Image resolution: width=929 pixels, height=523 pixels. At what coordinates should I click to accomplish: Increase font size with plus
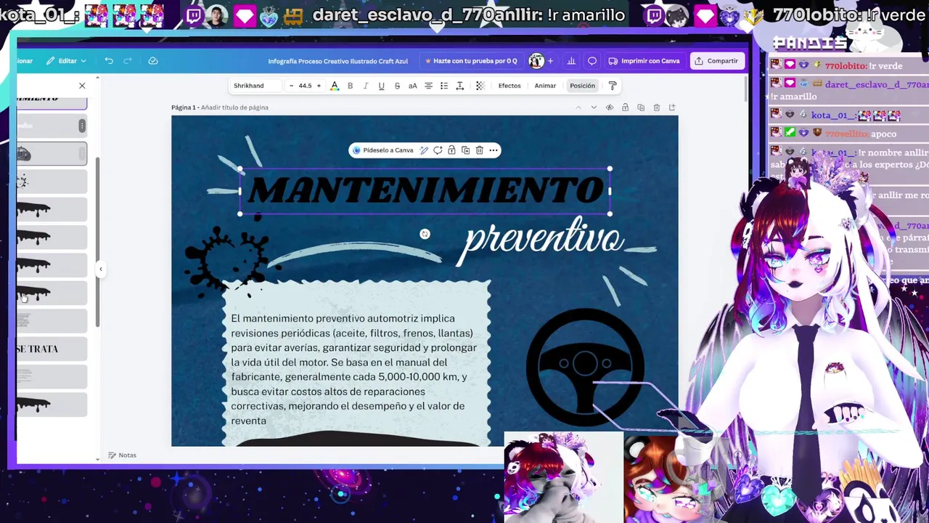click(319, 86)
